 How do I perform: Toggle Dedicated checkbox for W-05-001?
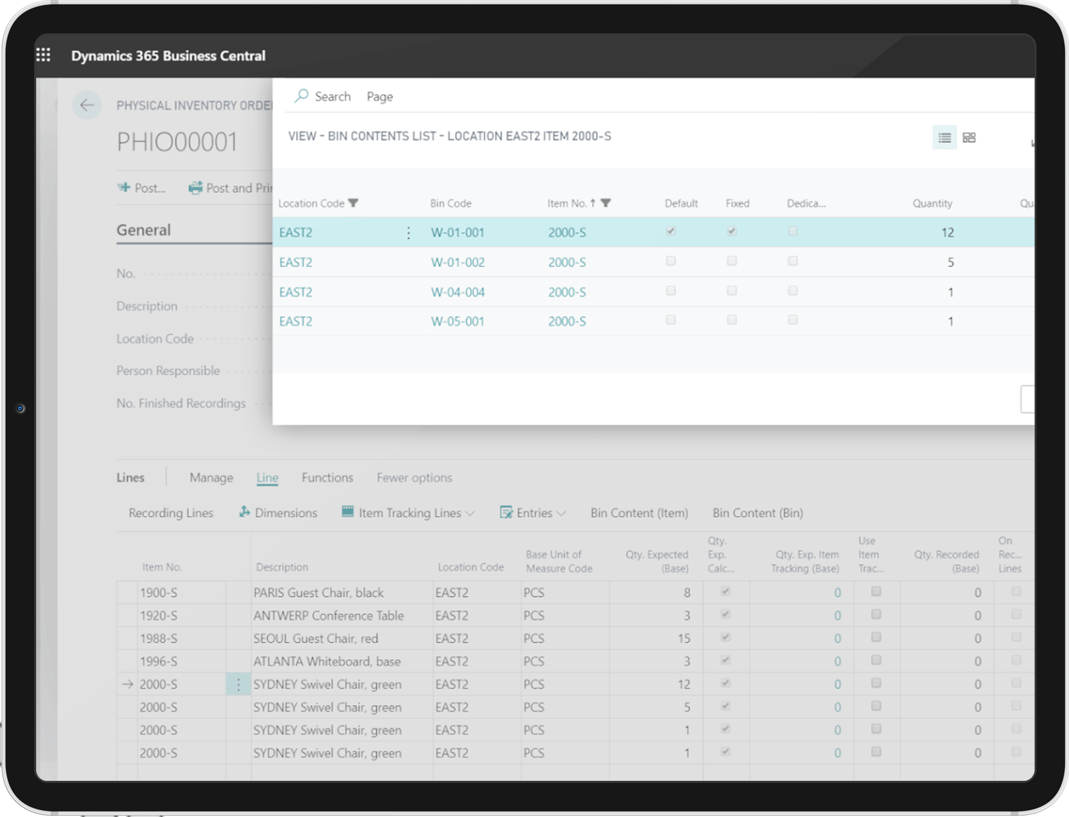coord(793,319)
